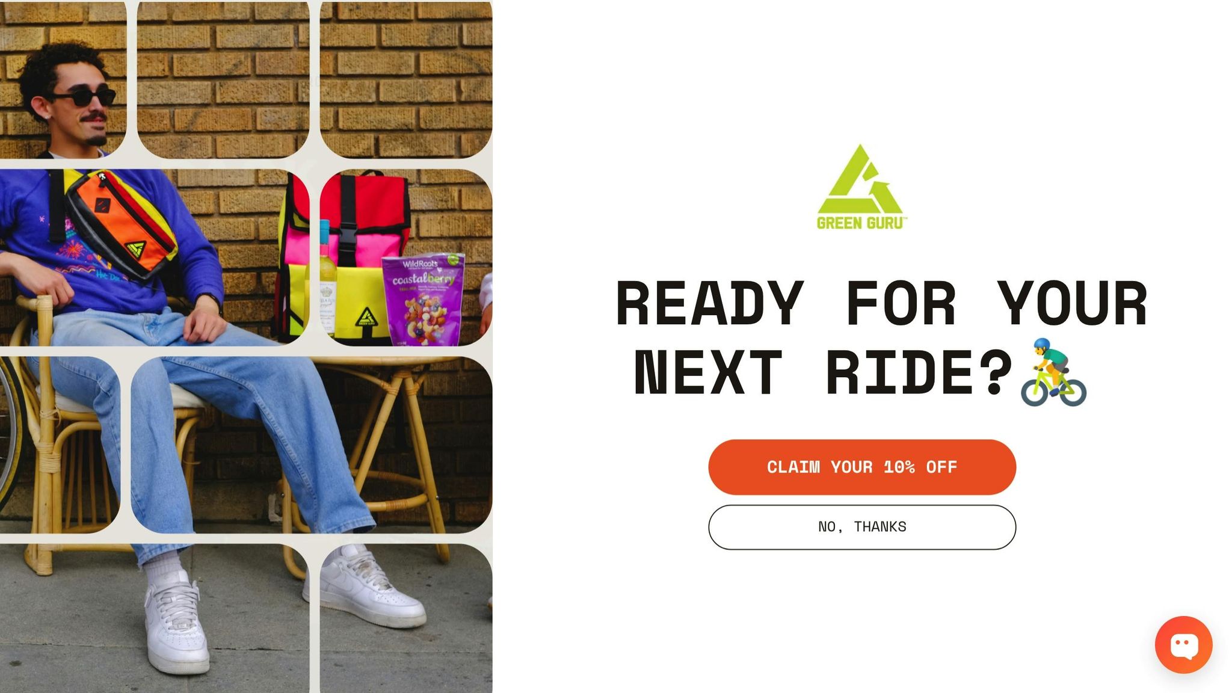The height and width of the screenshot is (693, 1232).
Task: Click the cyclist emoji after the headline
Action: pos(1053,372)
